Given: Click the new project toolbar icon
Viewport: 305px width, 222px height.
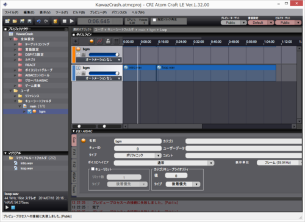Looking at the screenshot, I should tap(7, 21).
